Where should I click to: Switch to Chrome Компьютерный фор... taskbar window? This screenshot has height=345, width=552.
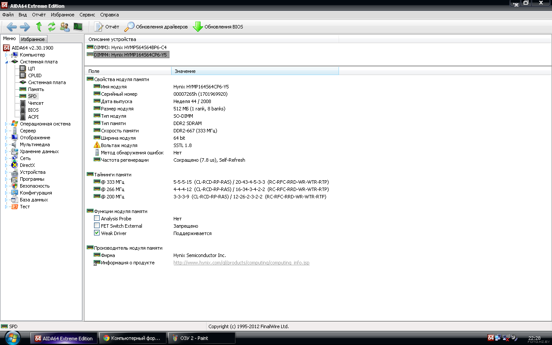pyautogui.click(x=132, y=338)
